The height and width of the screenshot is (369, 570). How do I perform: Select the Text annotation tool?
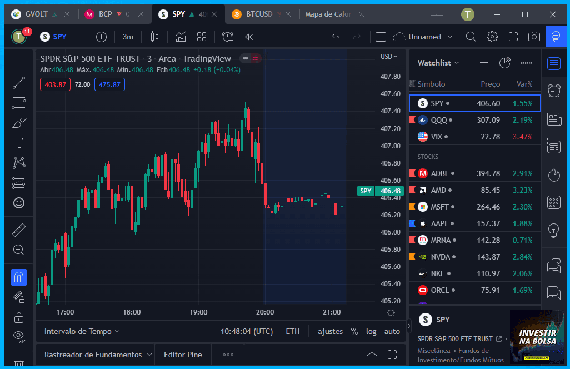19,143
